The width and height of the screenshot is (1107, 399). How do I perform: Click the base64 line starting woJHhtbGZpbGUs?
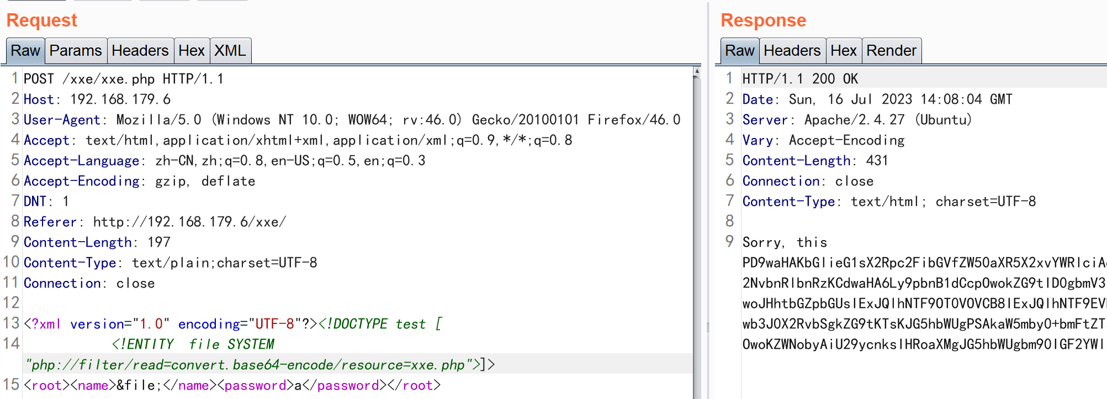[x=924, y=304]
